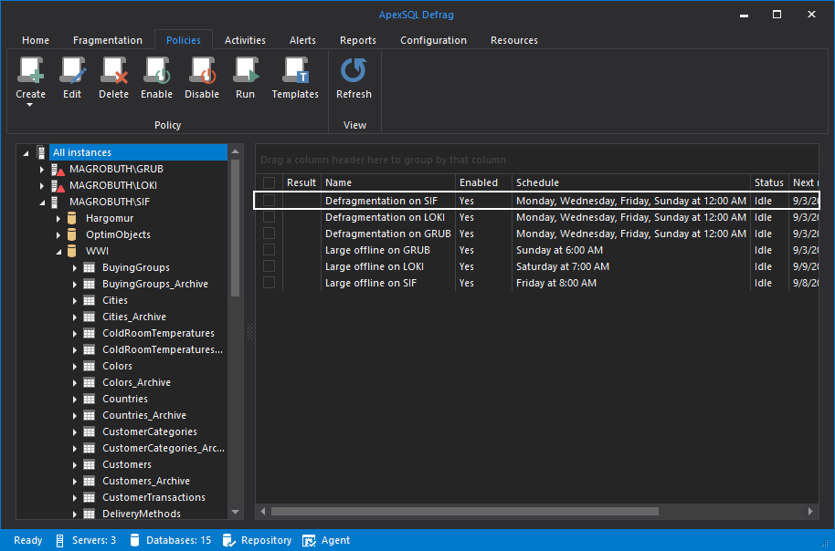
Task: Sort by the Schedule column header
Action: (x=631, y=183)
